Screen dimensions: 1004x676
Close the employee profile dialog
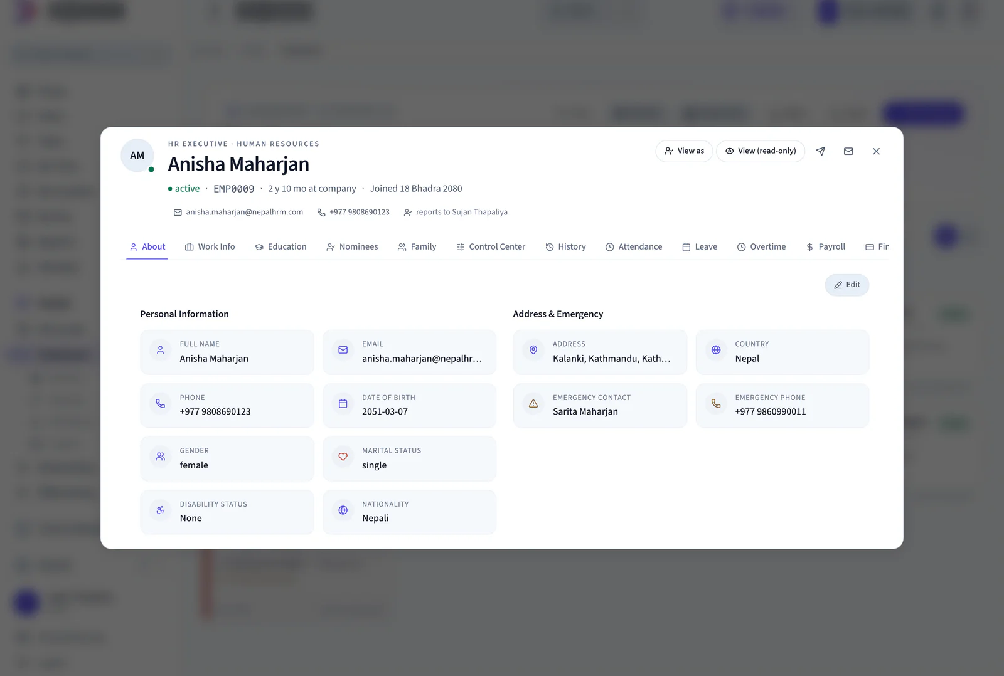(x=877, y=151)
